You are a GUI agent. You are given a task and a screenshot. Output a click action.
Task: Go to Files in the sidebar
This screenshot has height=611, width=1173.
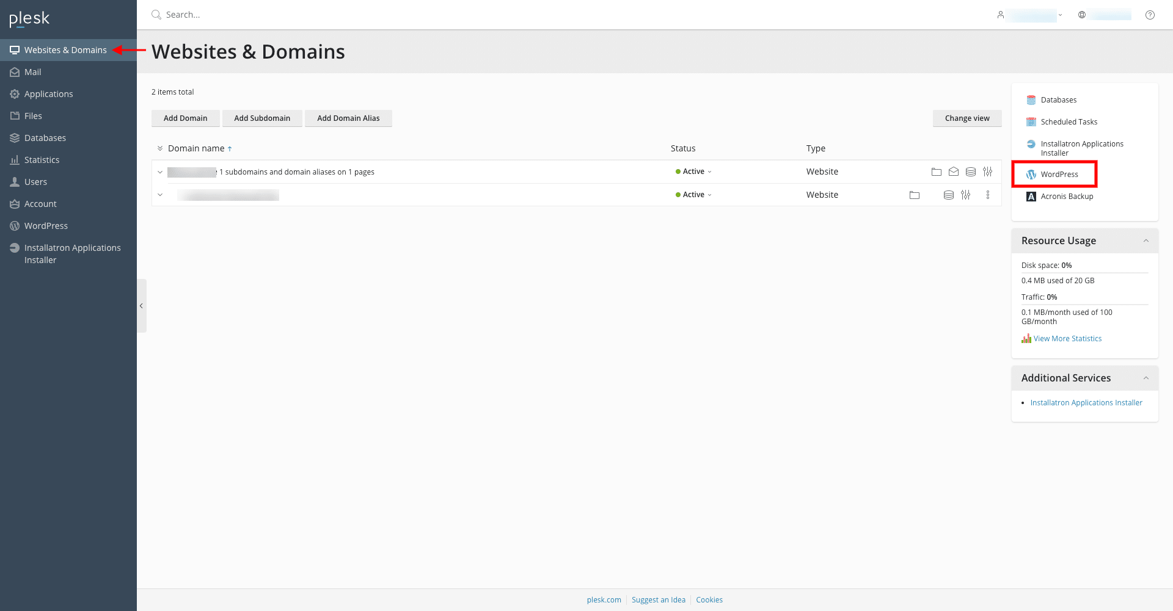click(x=68, y=116)
